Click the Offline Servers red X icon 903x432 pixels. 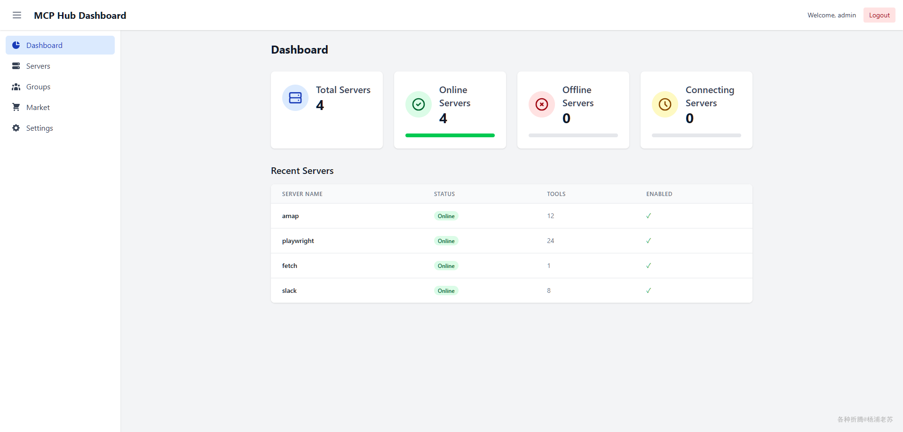click(x=542, y=104)
